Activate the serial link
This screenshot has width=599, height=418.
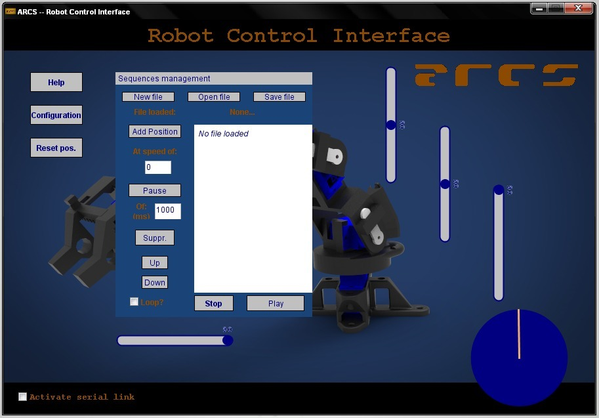point(22,396)
